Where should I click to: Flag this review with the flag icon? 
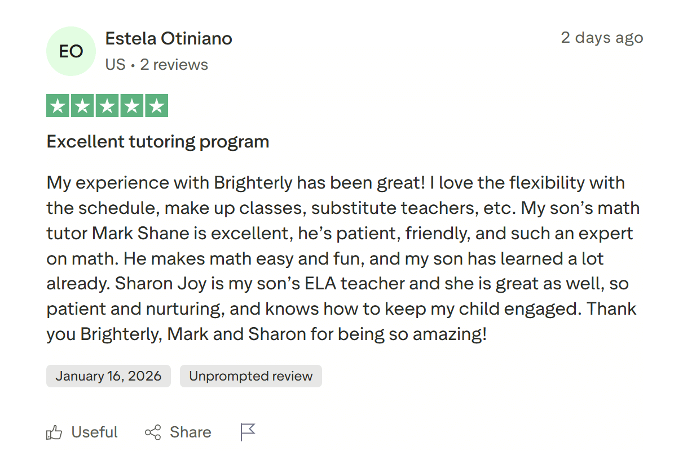(x=248, y=432)
